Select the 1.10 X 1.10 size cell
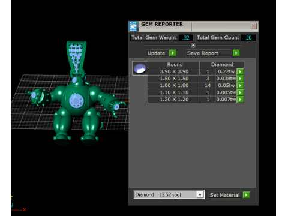This screenshot has width=288, height=216. pyautogui.click(x=174, y=92)
